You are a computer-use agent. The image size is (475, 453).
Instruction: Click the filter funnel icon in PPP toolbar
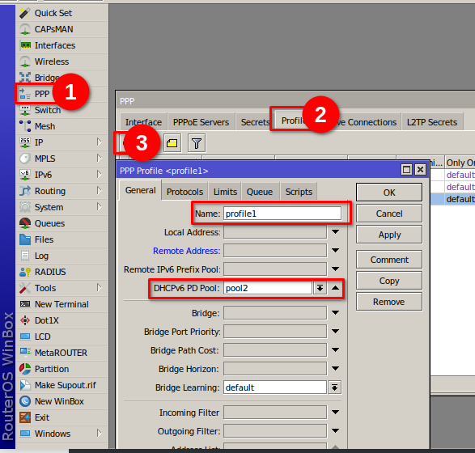click(197, 143)
